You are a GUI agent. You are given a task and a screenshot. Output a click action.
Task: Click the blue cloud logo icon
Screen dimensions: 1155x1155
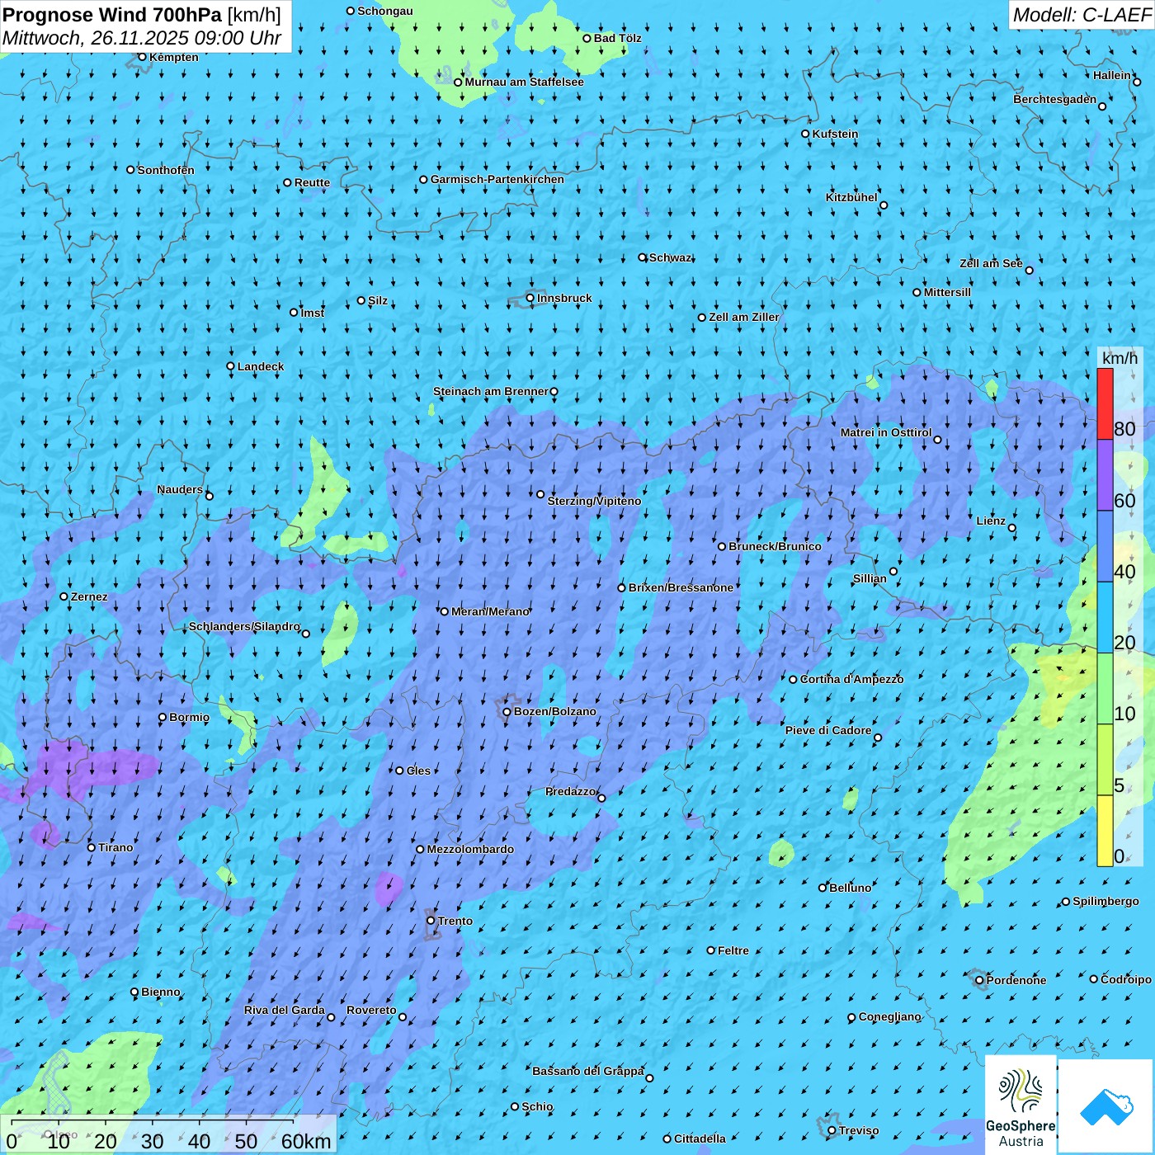point(1105,1107)
